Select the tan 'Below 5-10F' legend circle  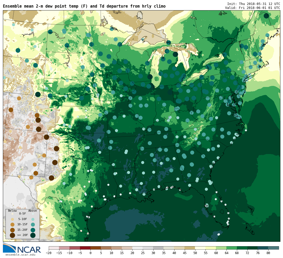13,219
